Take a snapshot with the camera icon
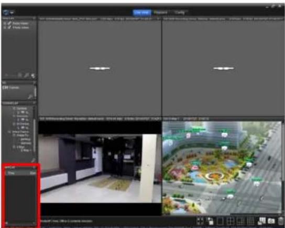285x228 pixels. coord(271,221)
